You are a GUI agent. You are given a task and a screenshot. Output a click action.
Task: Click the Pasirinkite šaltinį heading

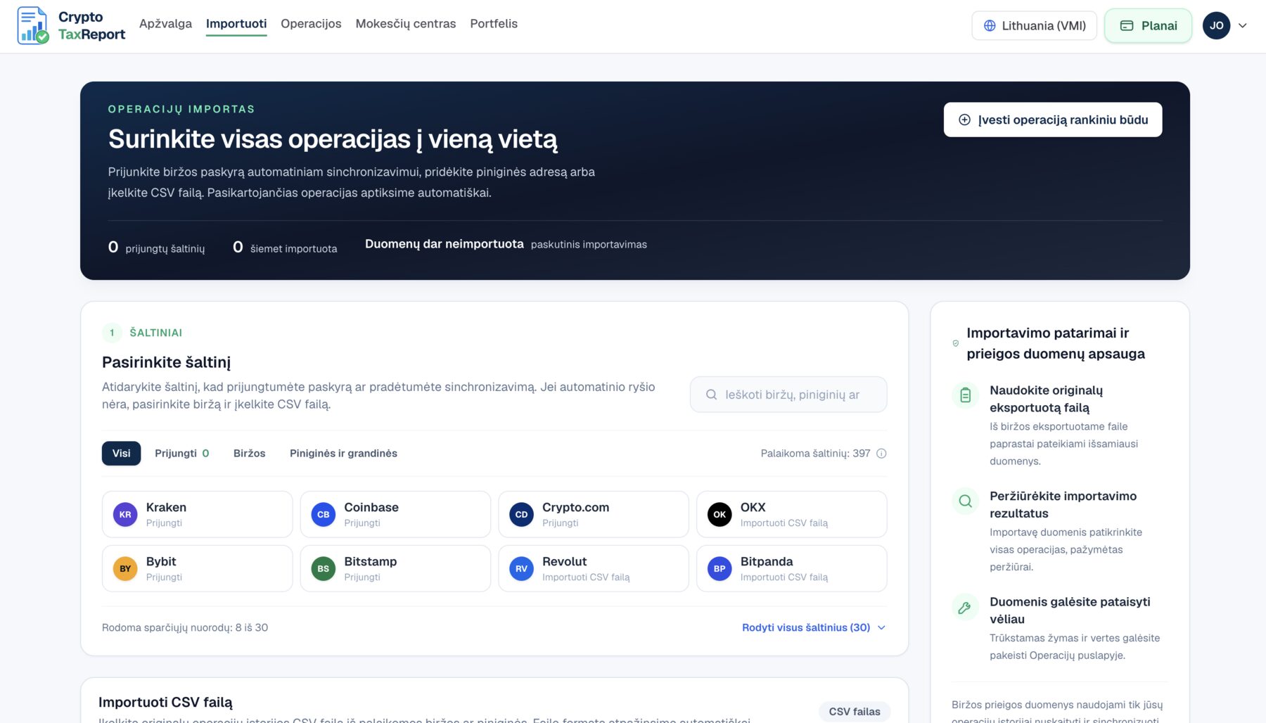coord(166,362)
